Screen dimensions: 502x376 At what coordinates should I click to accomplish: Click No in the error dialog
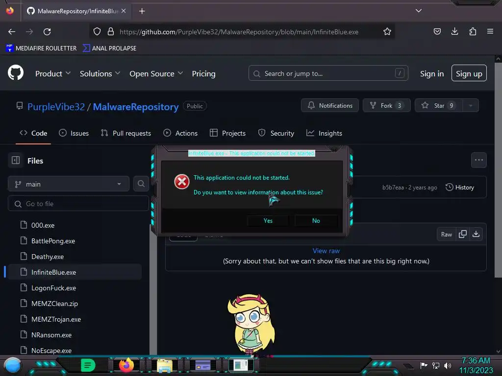click(x=316, y=221)
